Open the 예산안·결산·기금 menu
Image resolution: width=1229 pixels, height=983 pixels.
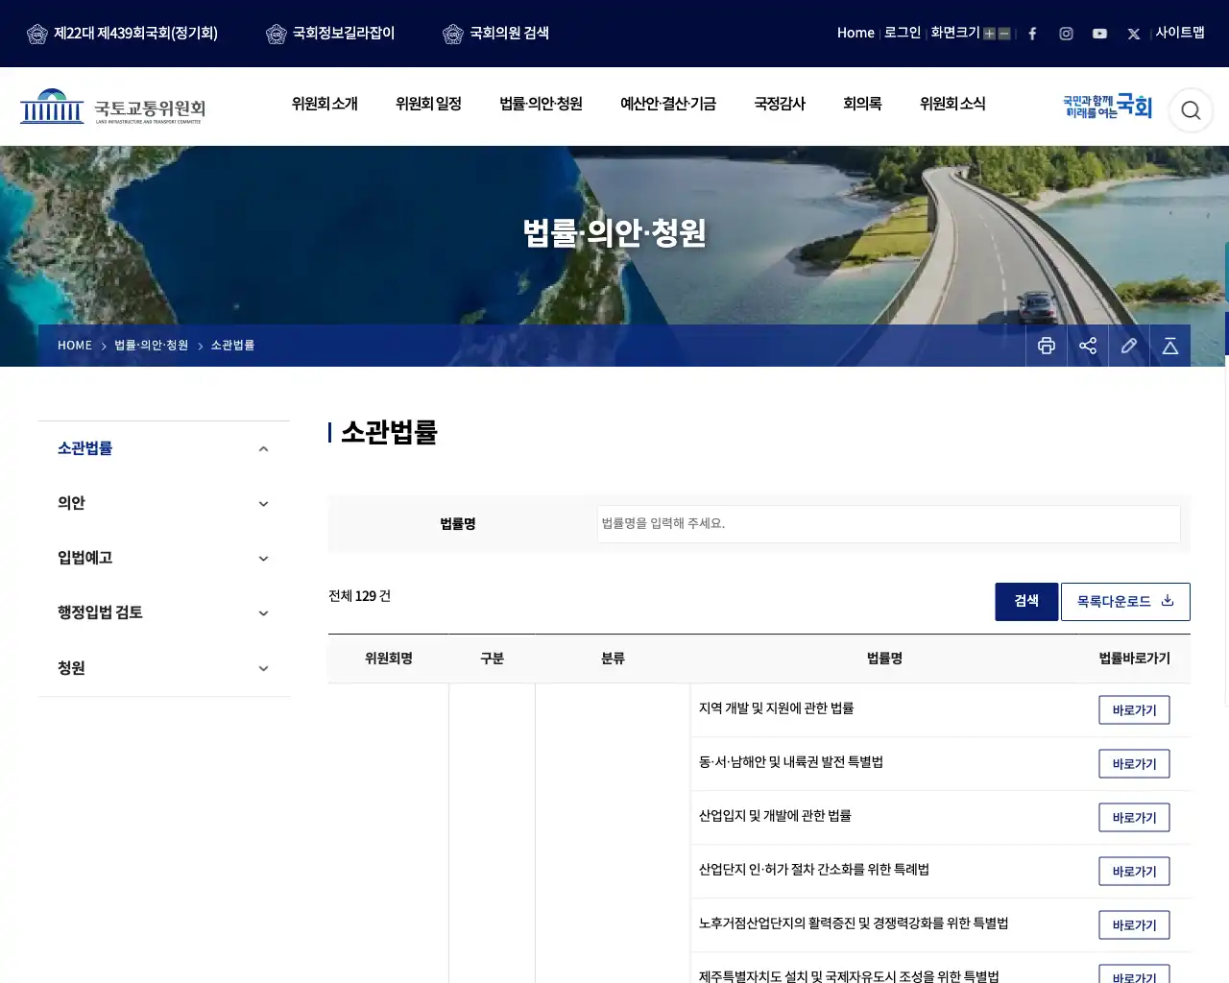(668, 104)
